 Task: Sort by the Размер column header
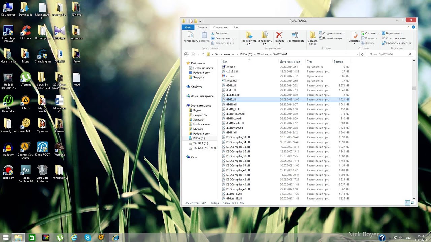(341, 62)
